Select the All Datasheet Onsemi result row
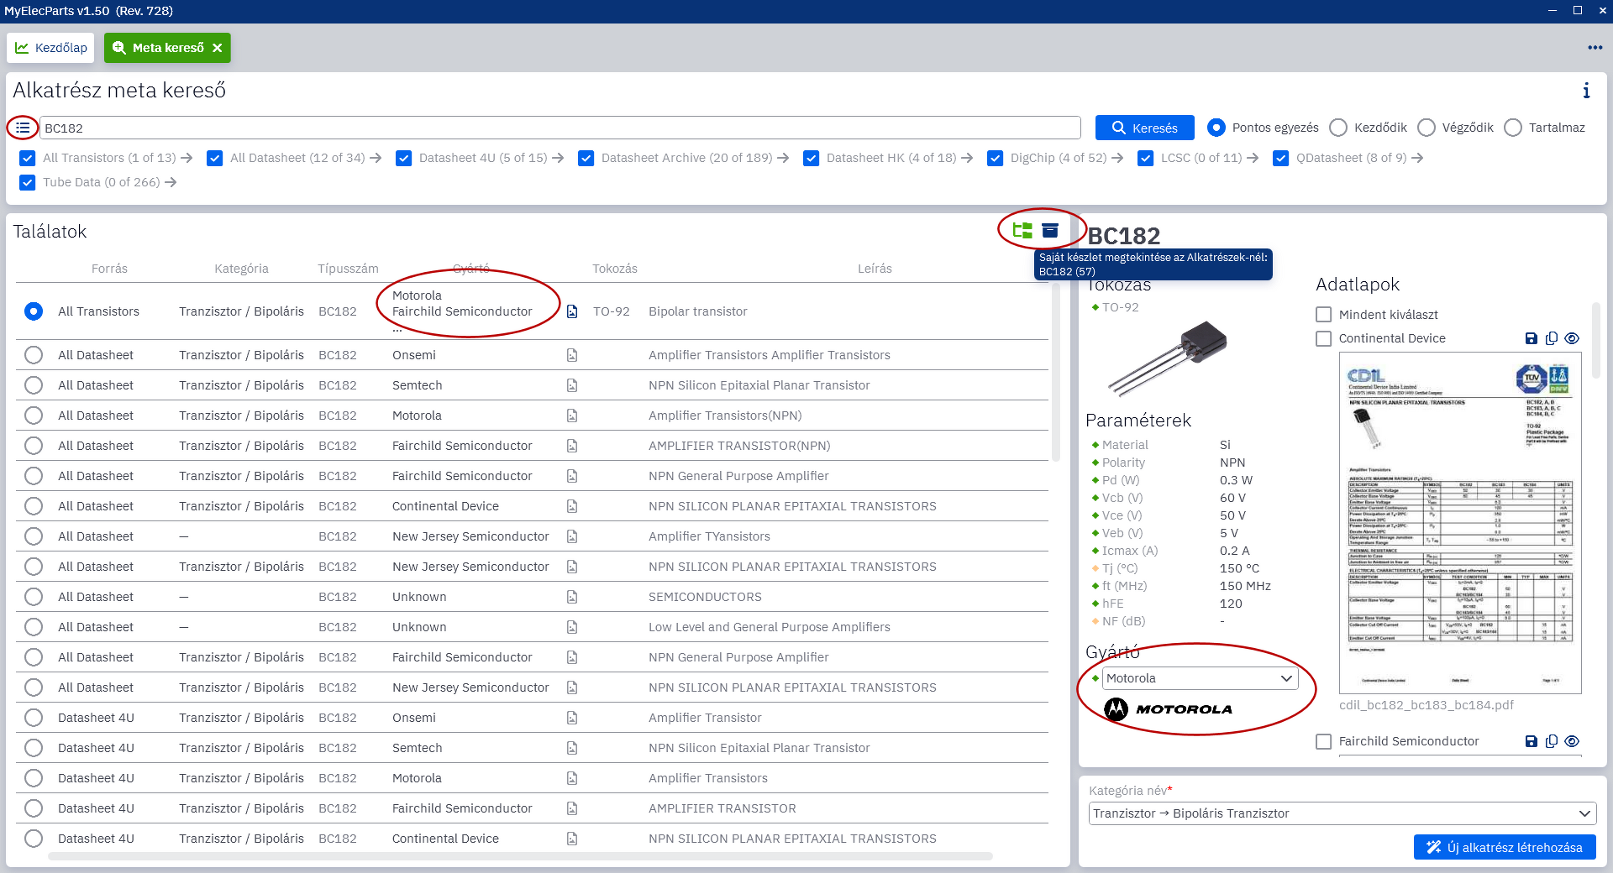 pyautogui.click(x=34, y=355)
